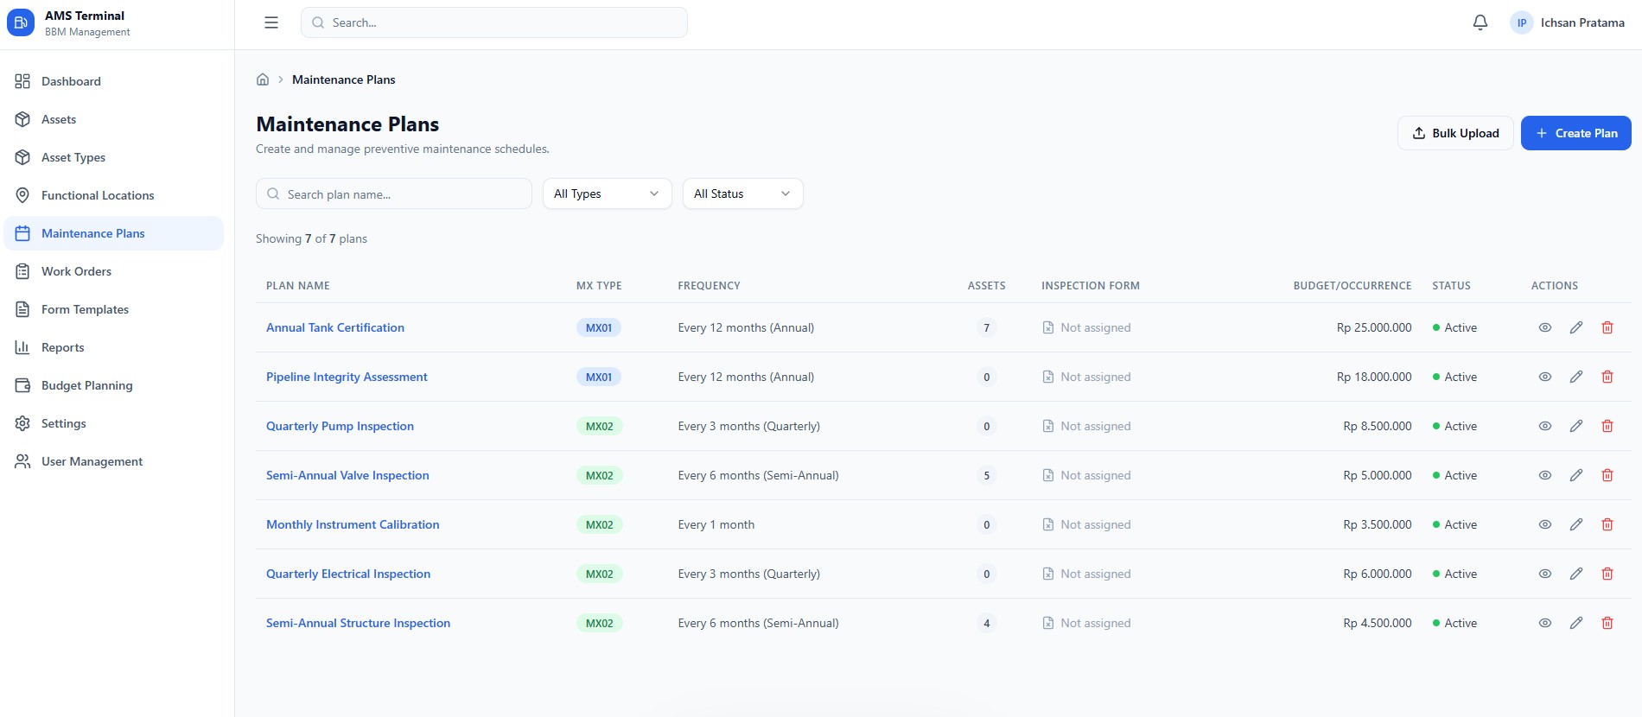Go to Work Orders in the sidebar
Image resolution: width=1642 pixels, height=717 pixels.
click(76, 271)
